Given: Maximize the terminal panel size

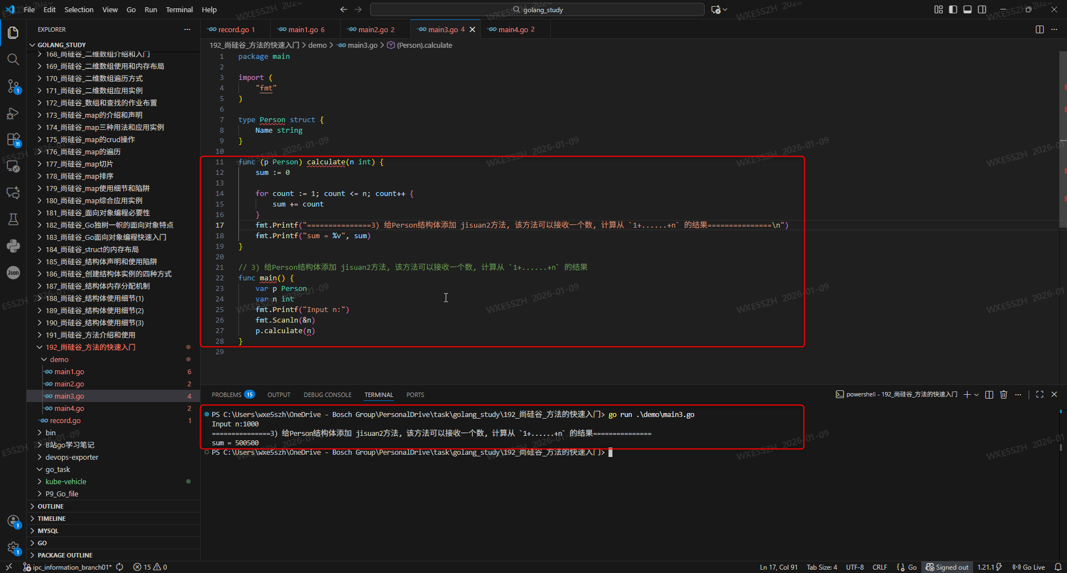Looking at the screenshot, I should pos(1040,395).
